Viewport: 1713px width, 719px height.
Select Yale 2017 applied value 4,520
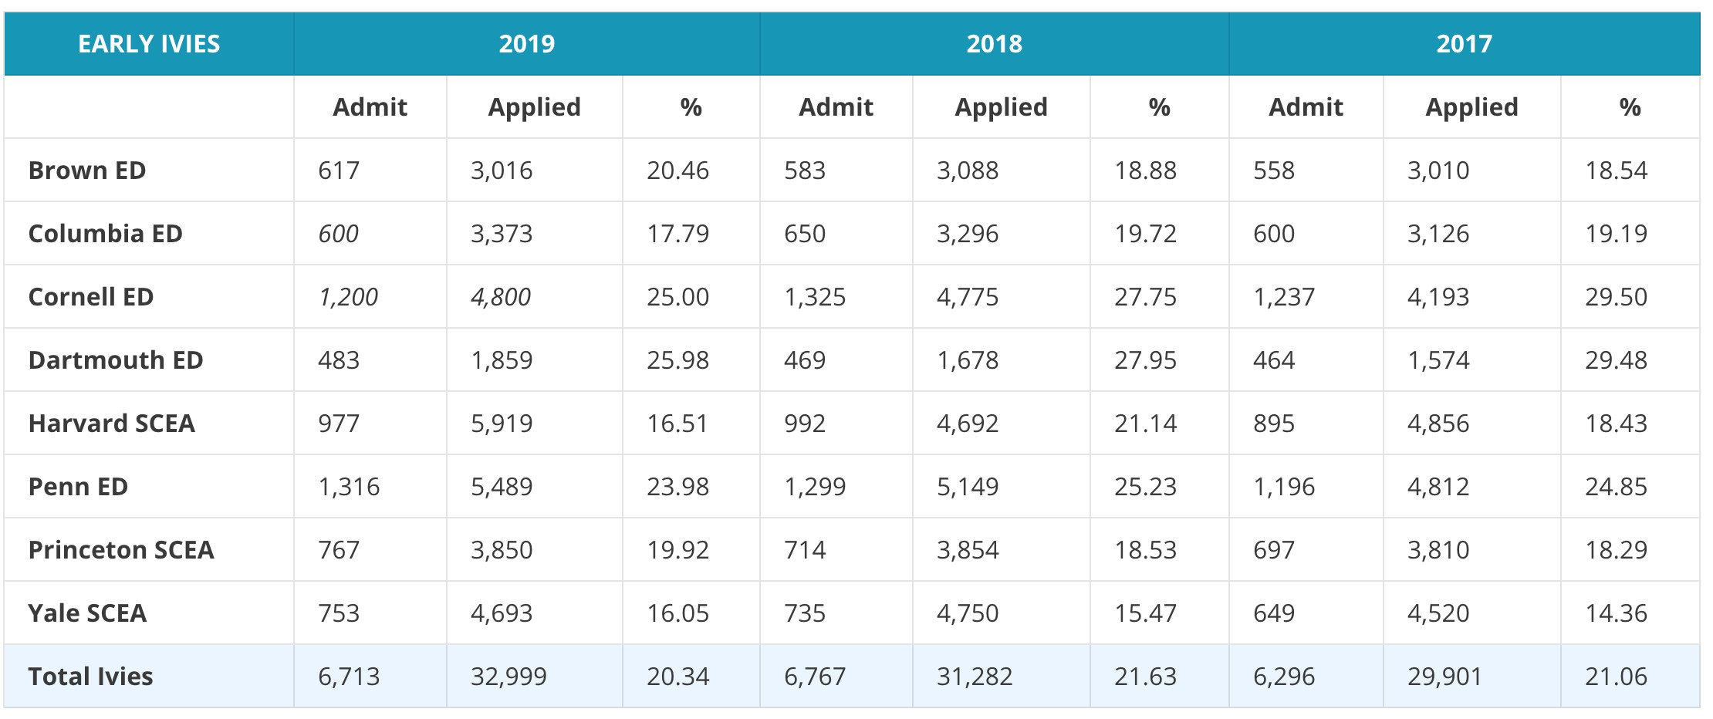tap(1438, 613)
